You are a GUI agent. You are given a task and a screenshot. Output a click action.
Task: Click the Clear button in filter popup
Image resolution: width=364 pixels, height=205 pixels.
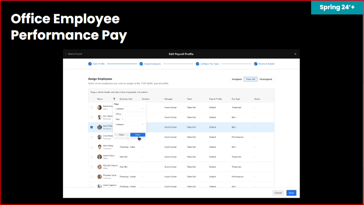pos(122,135)
